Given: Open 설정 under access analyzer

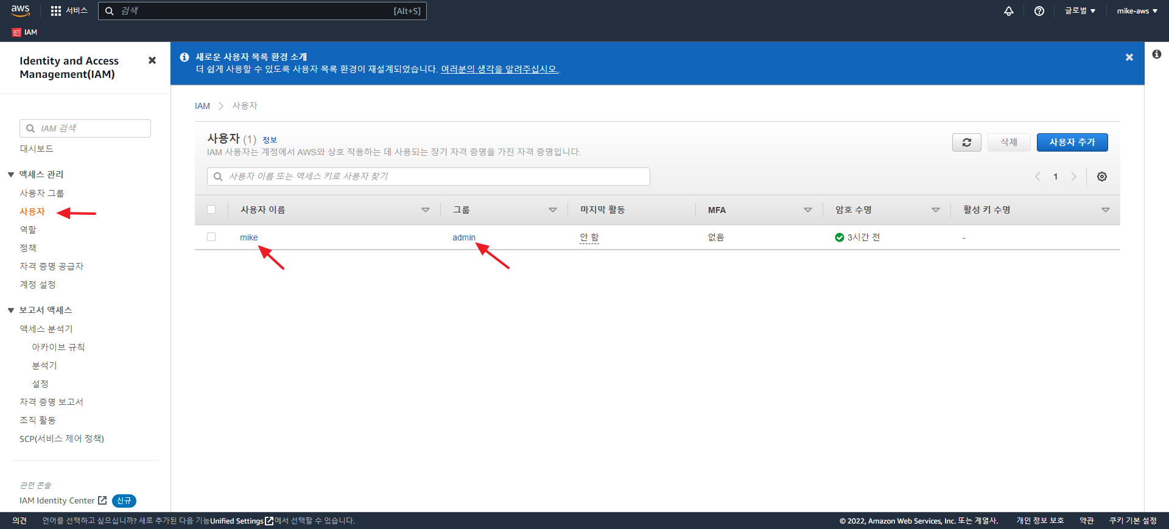Looking at the screenshot, I should click(40, 384).
